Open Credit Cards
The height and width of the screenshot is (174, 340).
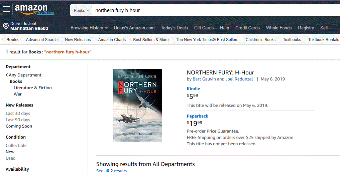247,28
